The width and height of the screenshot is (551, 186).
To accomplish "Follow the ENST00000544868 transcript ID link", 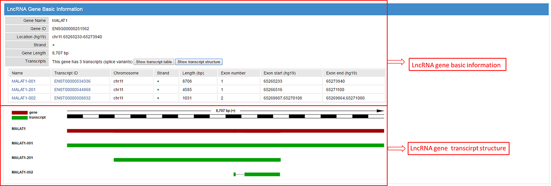I will tap(72, 90).
